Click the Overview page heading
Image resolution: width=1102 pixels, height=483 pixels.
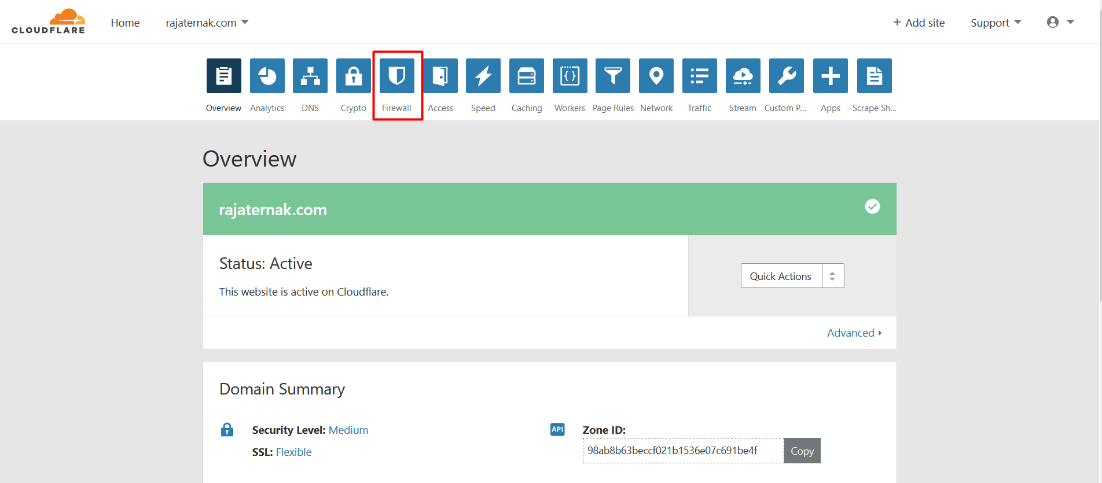pos(249,158)
